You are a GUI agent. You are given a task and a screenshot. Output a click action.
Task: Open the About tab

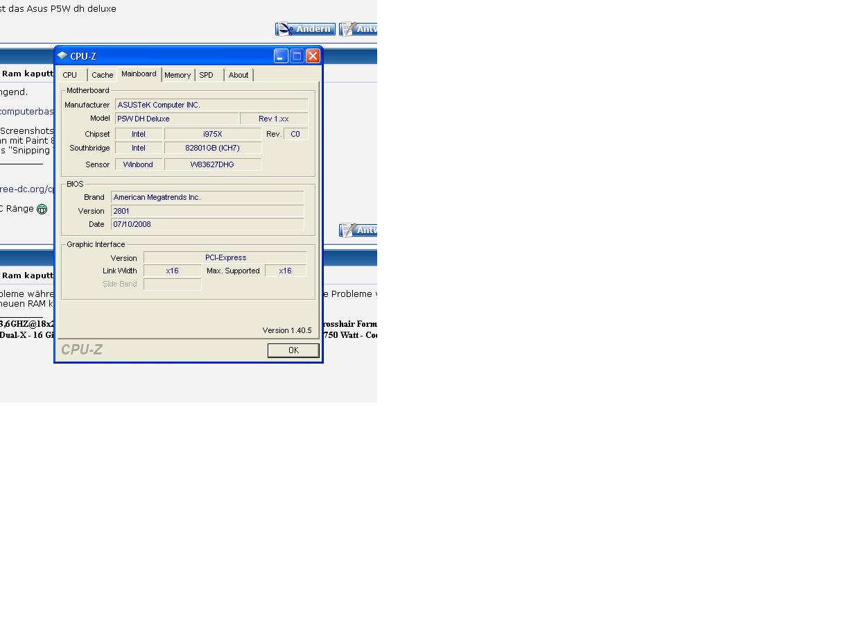click(x=239, y=75)
